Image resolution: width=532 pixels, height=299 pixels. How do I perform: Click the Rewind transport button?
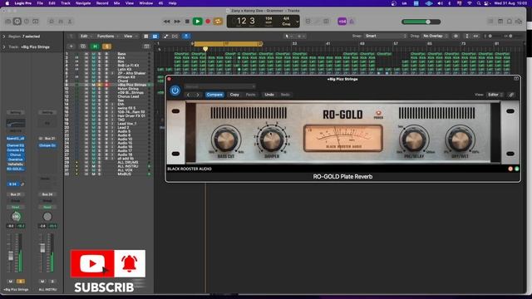166,22
